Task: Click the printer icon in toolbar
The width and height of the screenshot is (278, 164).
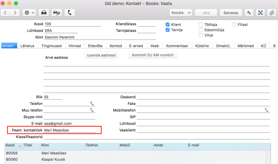Action: tap(44, 13)
